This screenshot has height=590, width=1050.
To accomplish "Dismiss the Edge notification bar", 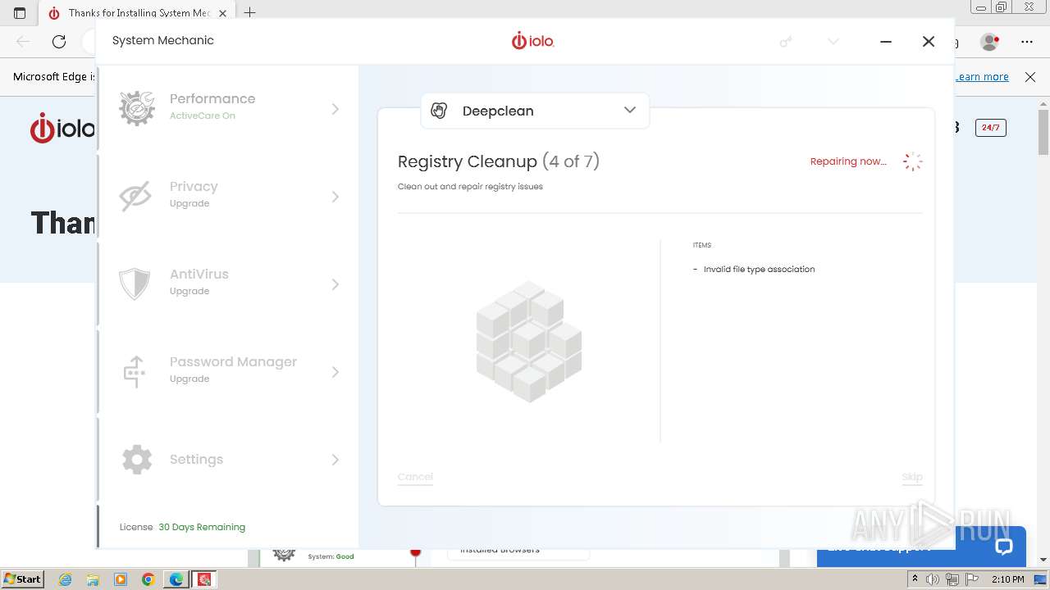I will pyautogui.click(x=1030, y=76).
